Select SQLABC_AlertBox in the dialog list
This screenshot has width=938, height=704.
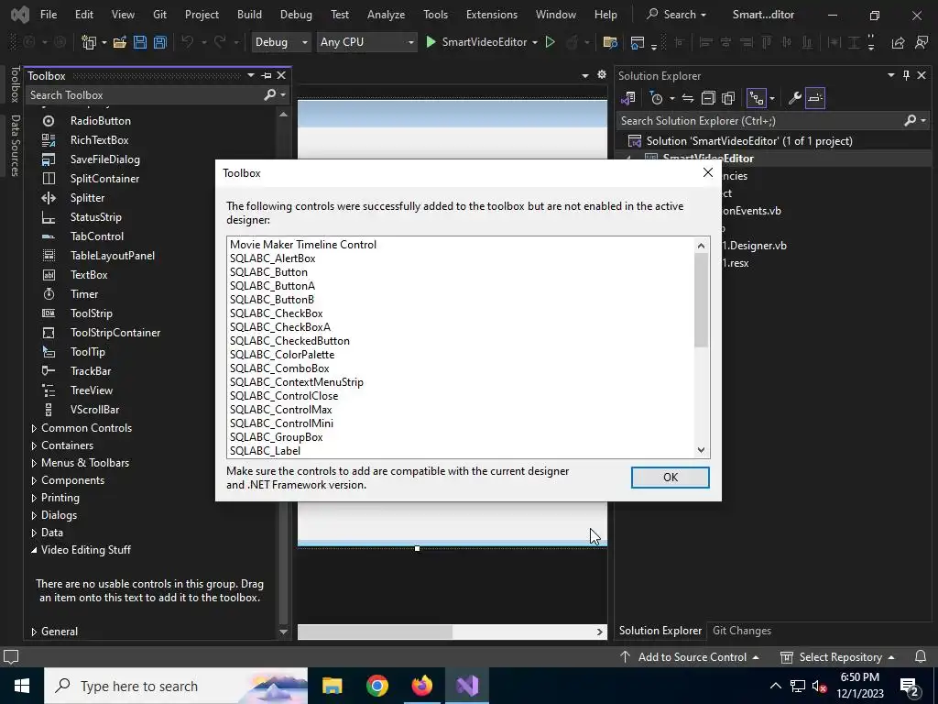click(272, 258)
